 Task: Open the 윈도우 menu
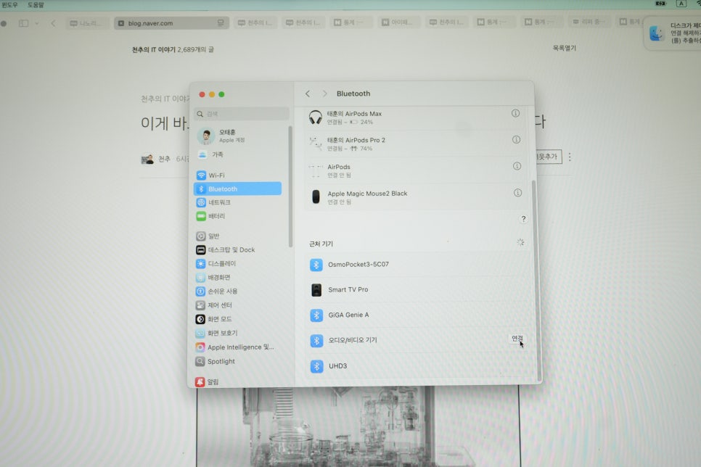pos(9,5)
